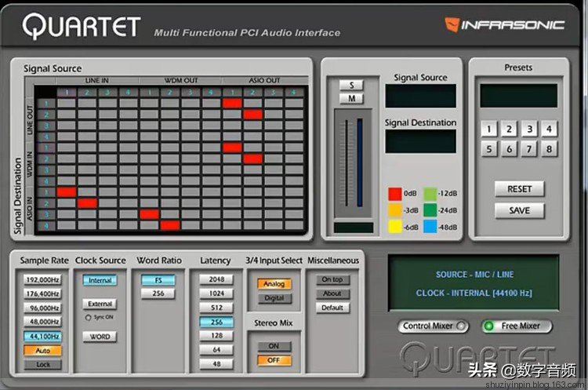Choose Digital for 3/4 input

[x=274, y=298]
